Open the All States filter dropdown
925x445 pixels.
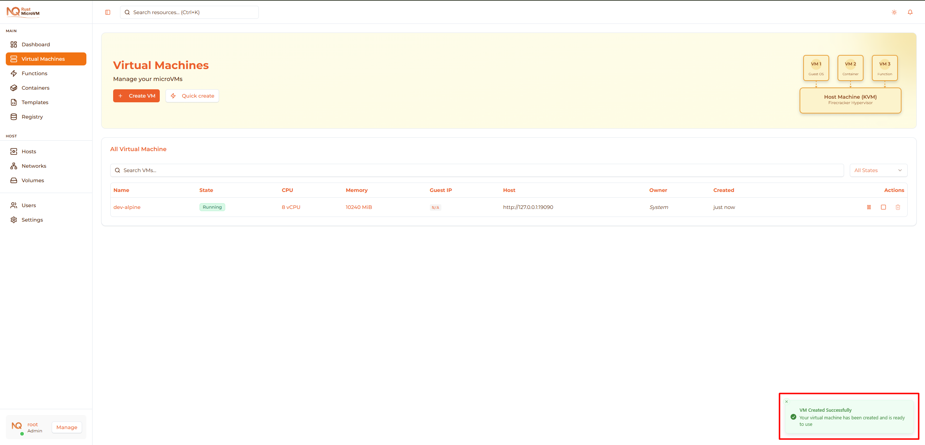[x=878, y=170]
